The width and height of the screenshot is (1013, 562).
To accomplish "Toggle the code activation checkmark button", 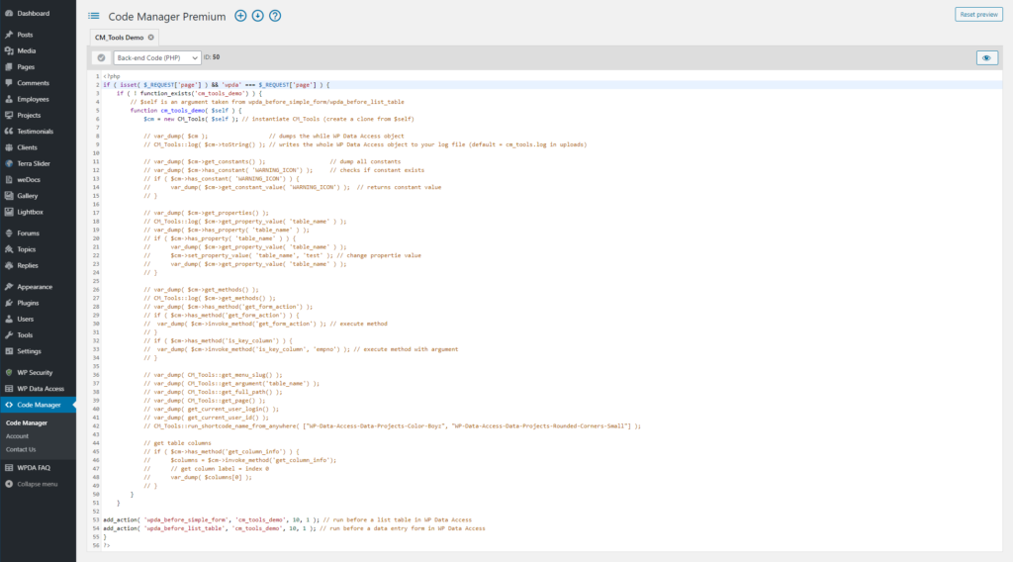I will pyautogui.click(x=101, y=58).
